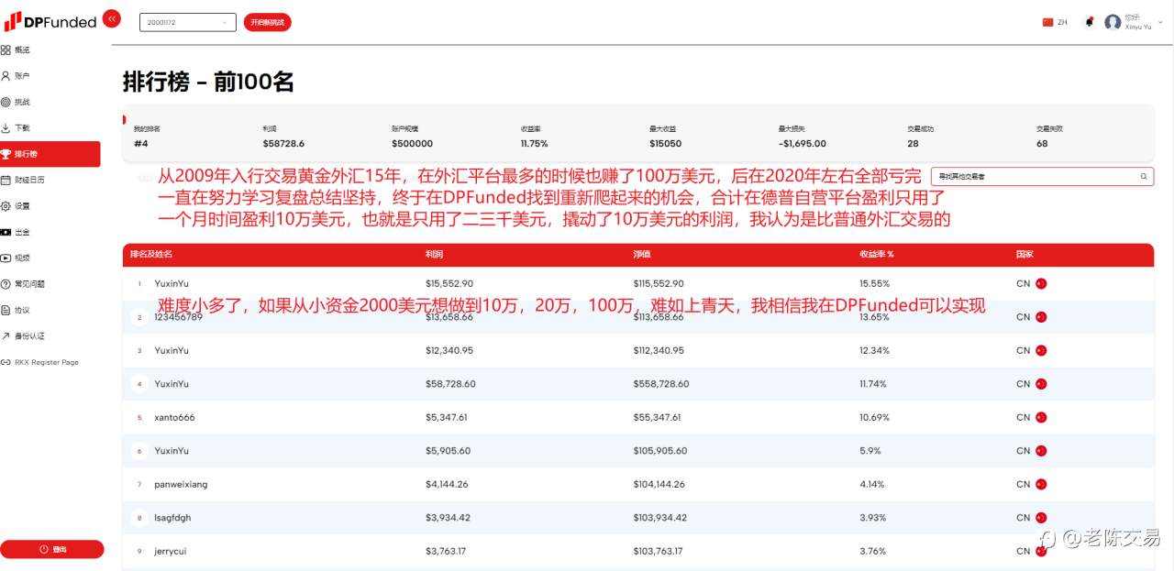Select trader name jerrycui
The height and width of the screenshot is (571, 1174).
click(171, 551)
